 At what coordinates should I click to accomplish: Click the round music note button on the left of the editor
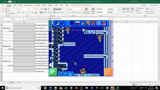[x=51, y=65]
